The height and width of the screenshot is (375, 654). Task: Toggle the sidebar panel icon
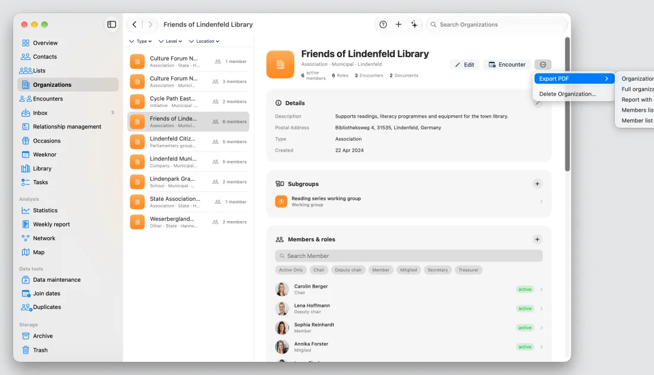[111, 24]
